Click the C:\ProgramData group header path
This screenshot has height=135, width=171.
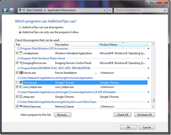click(54, 68)
